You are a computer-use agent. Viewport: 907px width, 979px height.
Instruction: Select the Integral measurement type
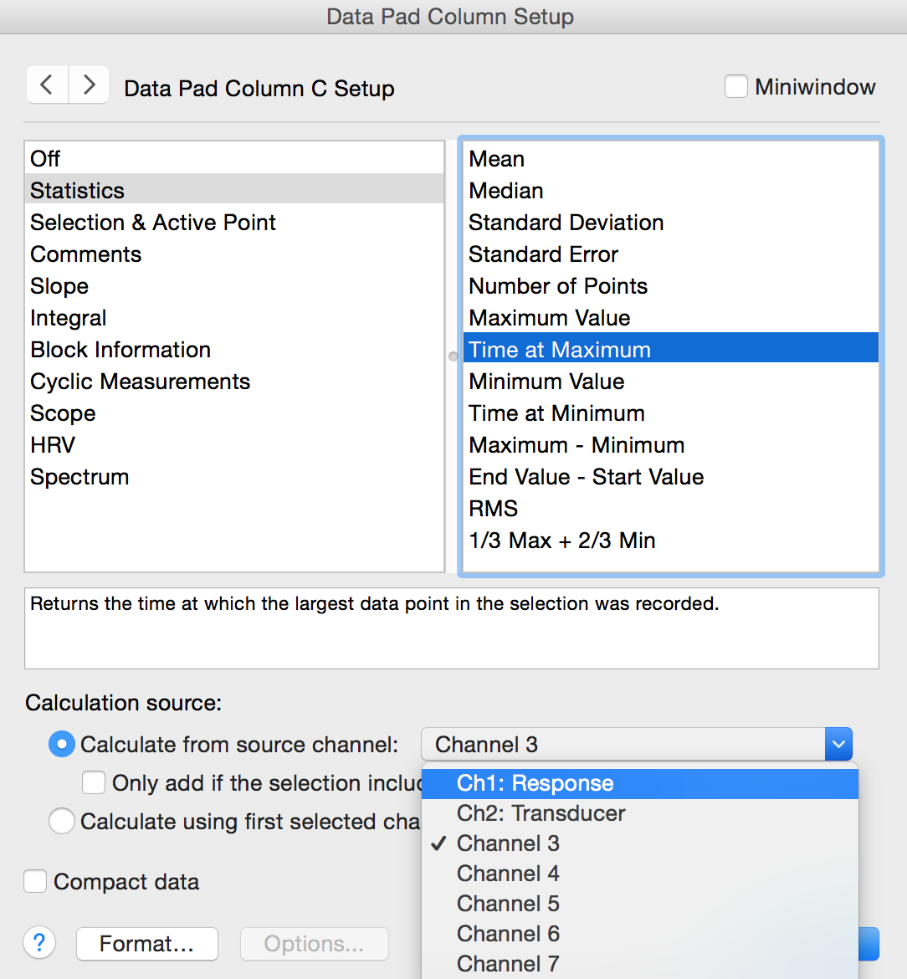[x=69, y=318]
